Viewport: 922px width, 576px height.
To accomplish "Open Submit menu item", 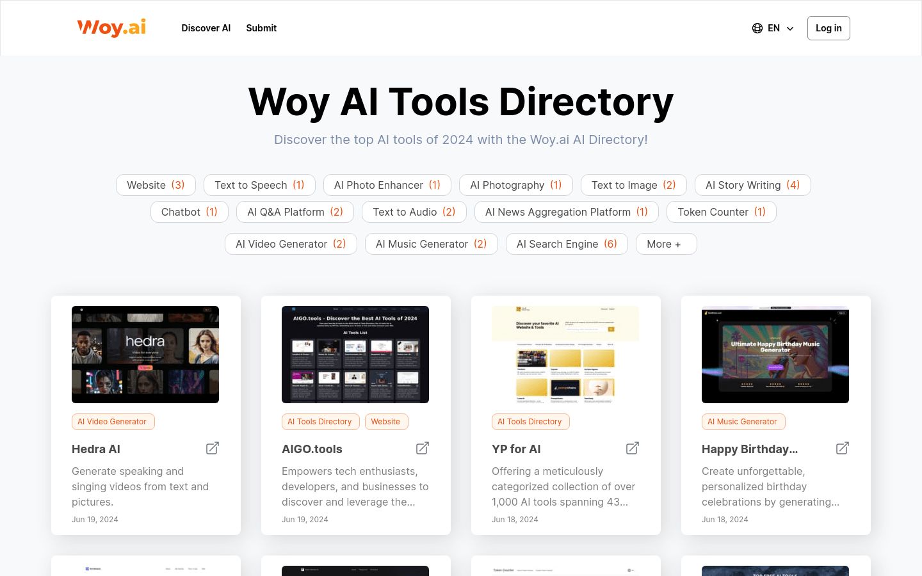I will (x=261, y=28).
